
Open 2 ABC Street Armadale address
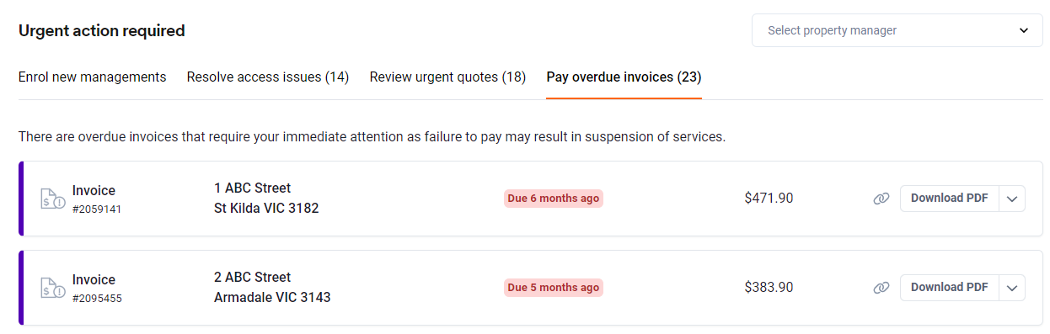[x=272, y=287]
